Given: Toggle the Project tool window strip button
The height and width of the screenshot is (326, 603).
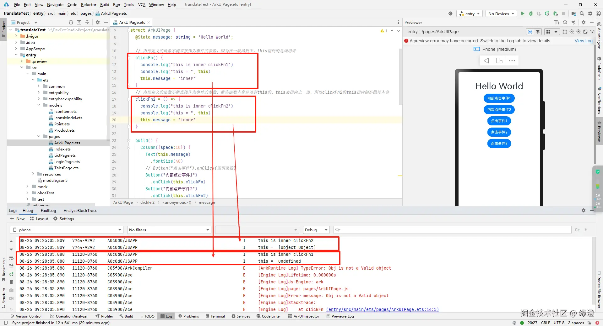Looking at the screenshot, I should click(x=3, y=29).
